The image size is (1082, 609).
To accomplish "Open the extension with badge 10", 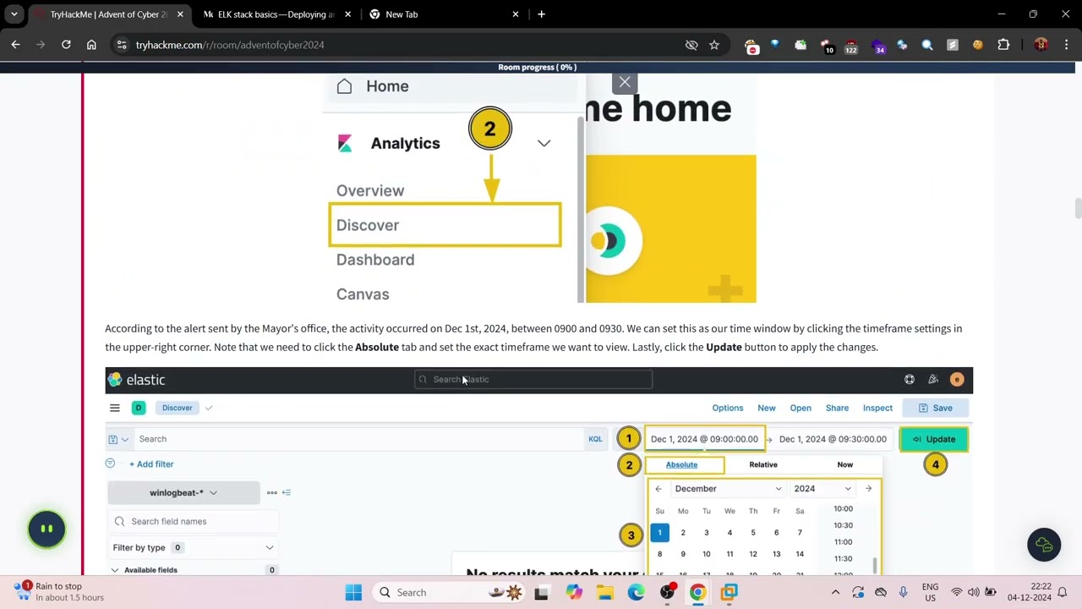I will [x=827, y=46].
